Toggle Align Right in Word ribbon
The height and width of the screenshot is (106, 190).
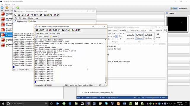[114, 36]
